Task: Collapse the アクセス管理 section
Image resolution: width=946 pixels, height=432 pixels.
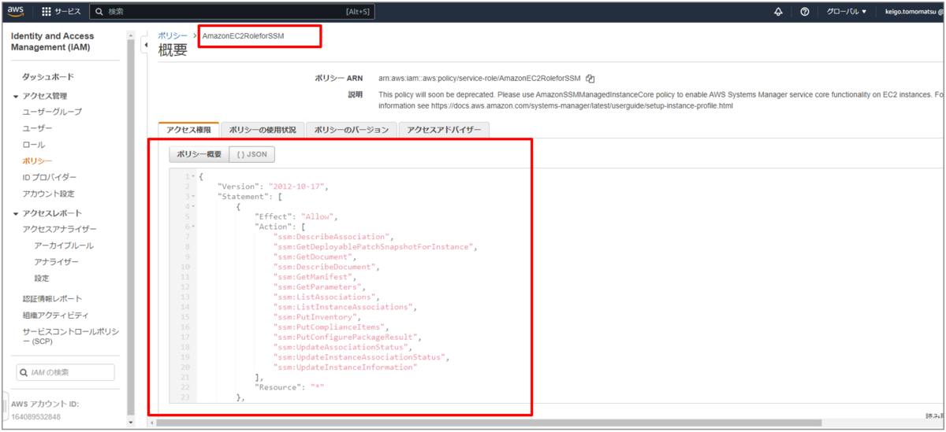Action: 16,96
